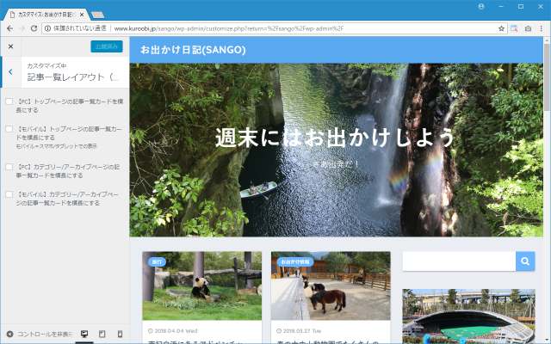The width and height of the screenshot is (551, 344).
Task: Go back from 記事一覧レイアウト section
Action: 11,72
